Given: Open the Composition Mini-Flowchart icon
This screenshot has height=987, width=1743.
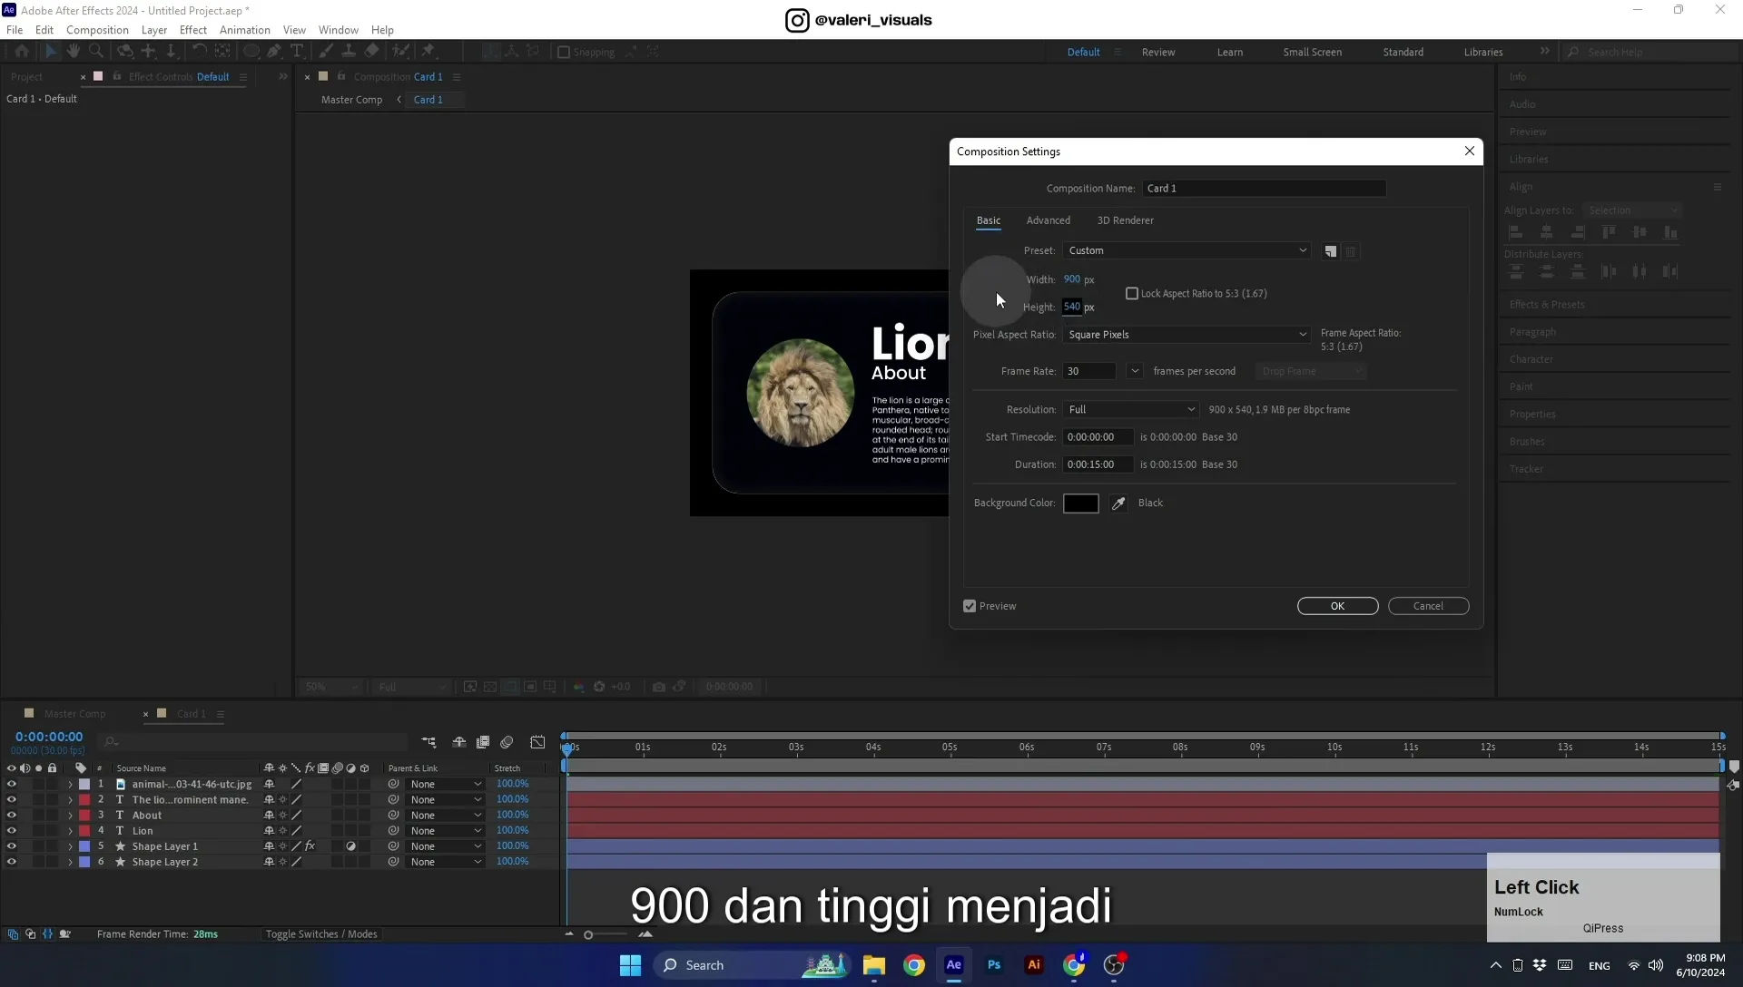Looking at the screenshot, I should tap(428, 742).
